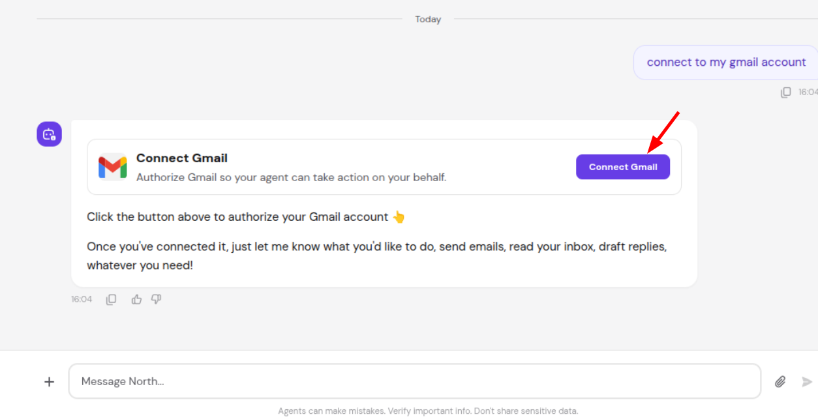The height and width of the screenshot is (419, 818).
Task: Click the 16:04 timestamp under agent reply
Action: 82,299
